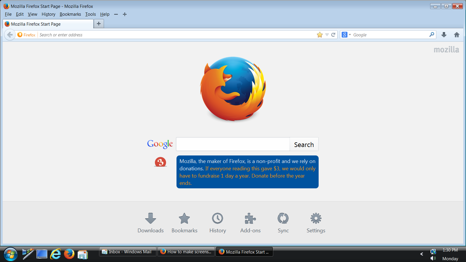Launch Firefox from quick launch bar
Image resolution: width=466 pixels, height=262 pixels.
(69, 254)
